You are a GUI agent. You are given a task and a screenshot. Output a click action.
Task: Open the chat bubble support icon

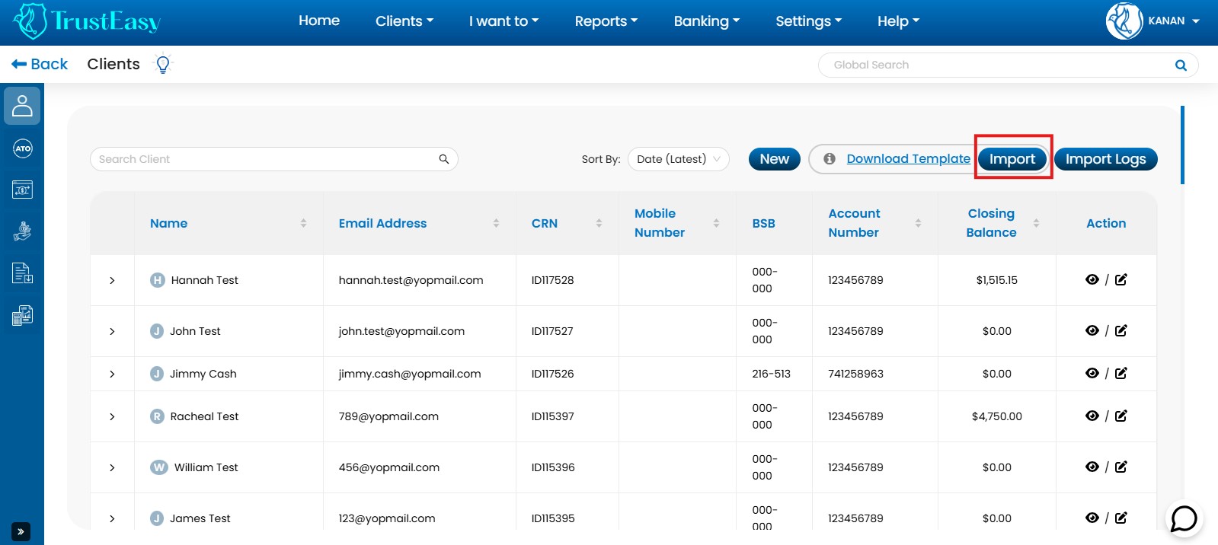(x=1184, y=519)
